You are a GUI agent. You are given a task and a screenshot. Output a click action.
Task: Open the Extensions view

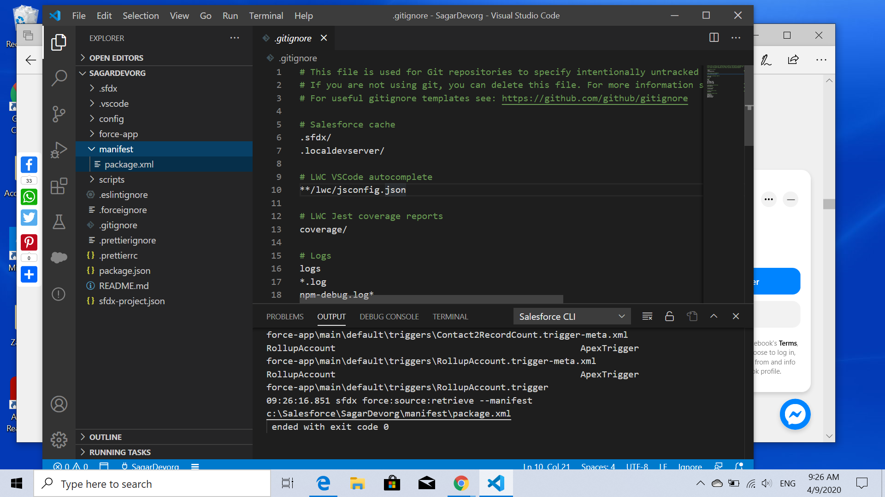(59, 186)
